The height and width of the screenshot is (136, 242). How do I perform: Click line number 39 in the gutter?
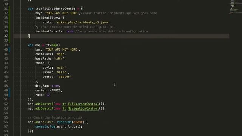pyautogui.click(x=6, y=45)
